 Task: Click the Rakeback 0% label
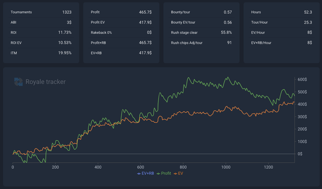pyautogui.click(x=101, y=33)
